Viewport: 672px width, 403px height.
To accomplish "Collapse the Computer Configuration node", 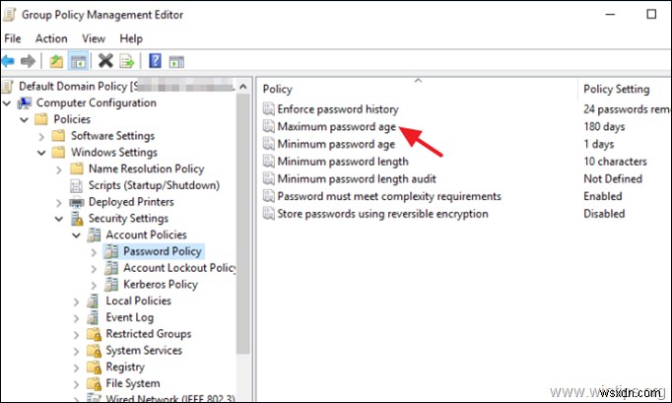I will click(10, 103).
